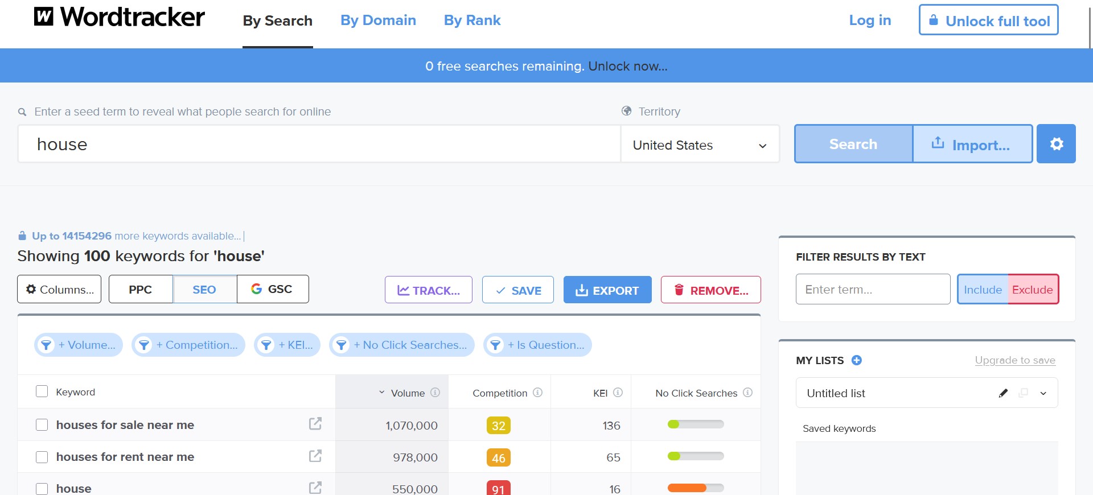This screenshot has height=495, width=1093.
Task: Select all keywords with the header checkbox
Action: 42,391
